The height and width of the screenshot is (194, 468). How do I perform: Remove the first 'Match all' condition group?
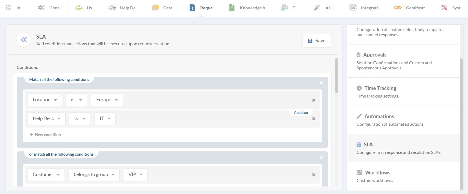[x=321, y=83]
